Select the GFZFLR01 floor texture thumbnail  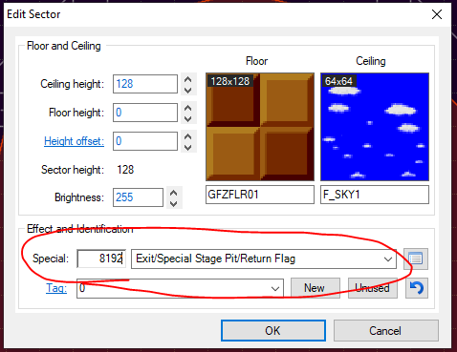click(260, 127)
